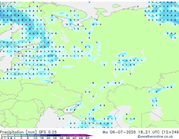Click the "Precipitation [mm]" title text

coord(18,132)
